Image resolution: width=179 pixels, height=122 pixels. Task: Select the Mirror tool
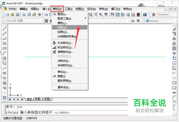(174, 39)
